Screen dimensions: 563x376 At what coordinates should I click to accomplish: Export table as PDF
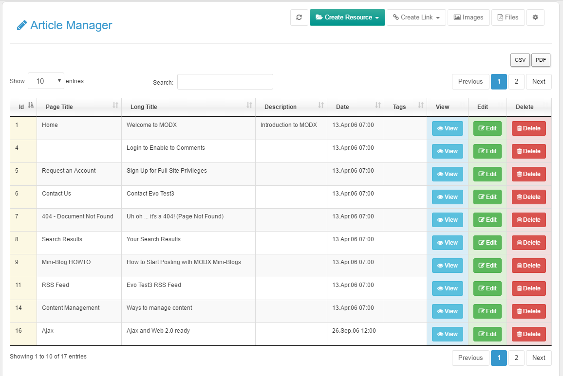[541, 60]
